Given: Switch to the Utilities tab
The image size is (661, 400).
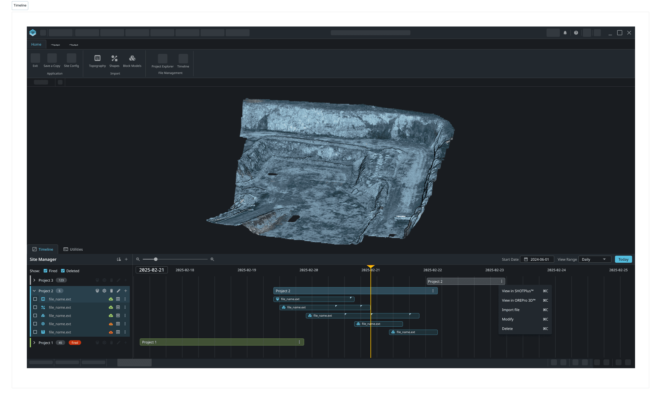Looking at the screenshot, I should [73, 249].
